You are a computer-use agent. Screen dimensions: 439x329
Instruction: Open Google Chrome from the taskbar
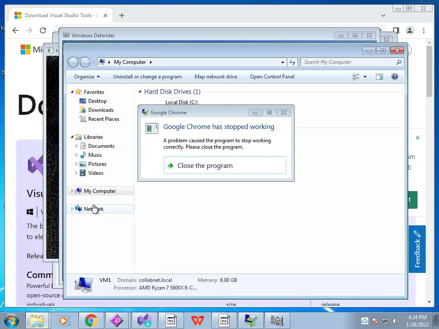click(91, 320)
